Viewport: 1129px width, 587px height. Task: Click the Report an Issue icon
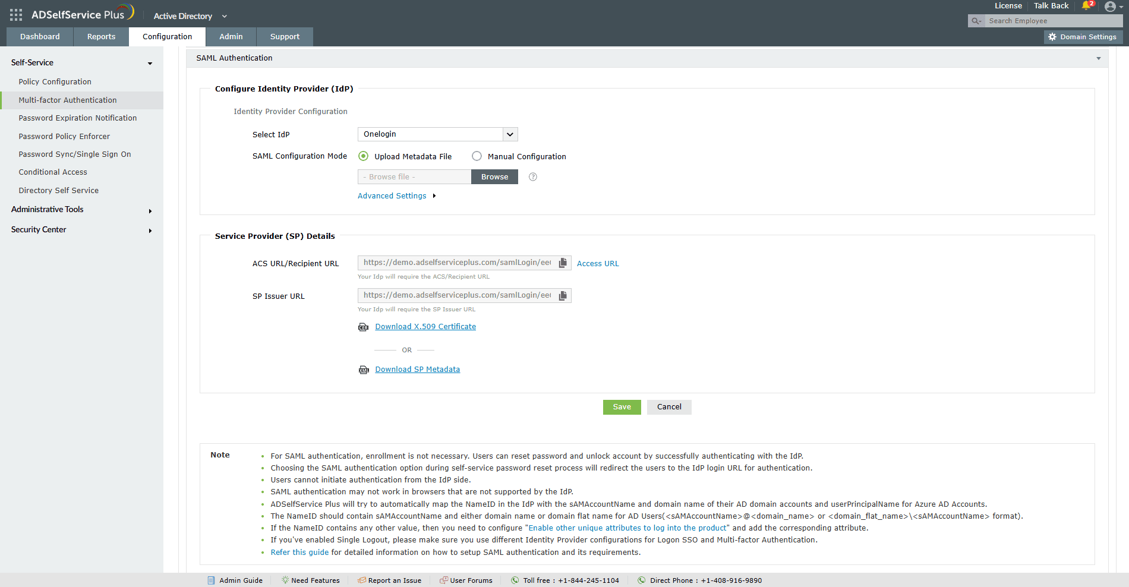362,580
